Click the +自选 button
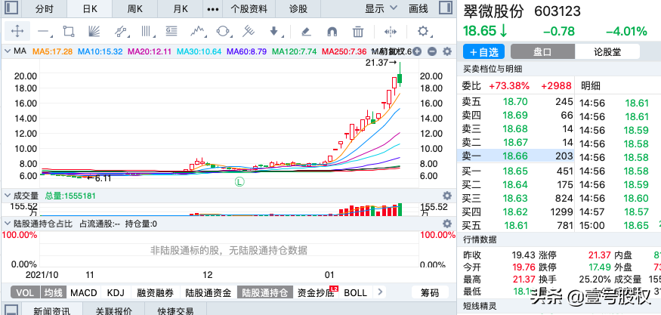This screenshot has height=315, width=661. click(484, 52)
